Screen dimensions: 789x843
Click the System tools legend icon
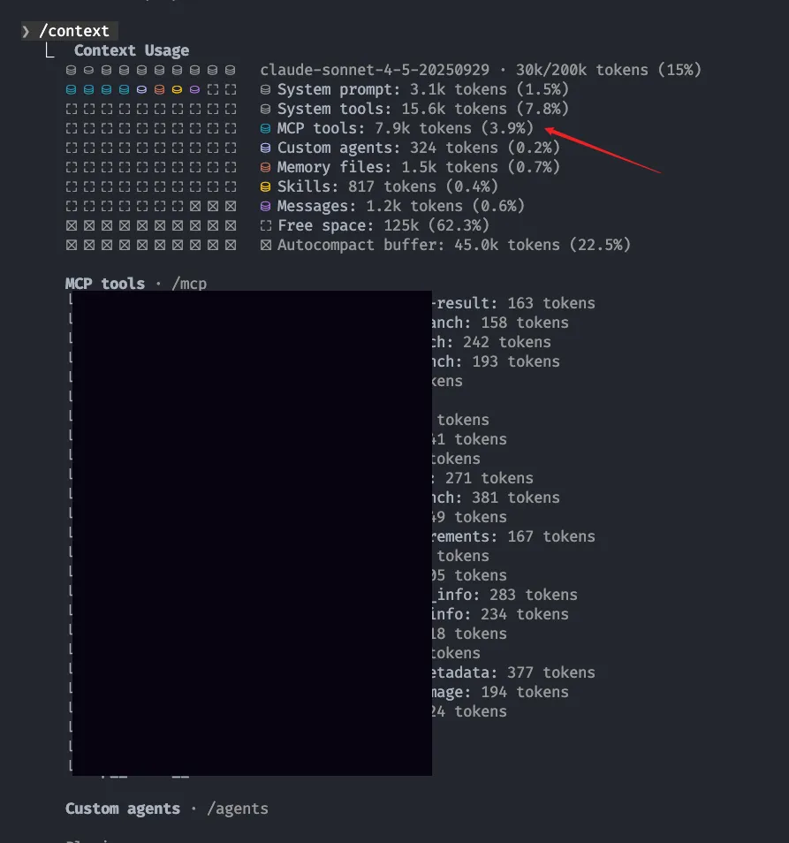click(266, 109)
